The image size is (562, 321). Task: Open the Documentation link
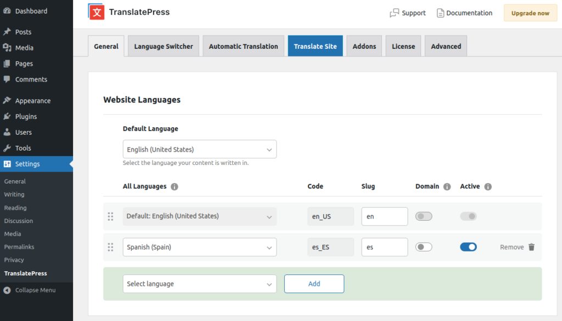[464, 13]
